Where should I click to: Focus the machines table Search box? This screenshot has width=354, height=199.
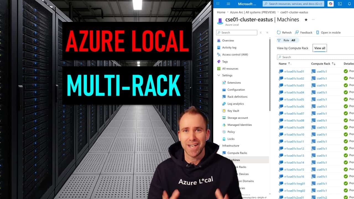coord(315,57)
